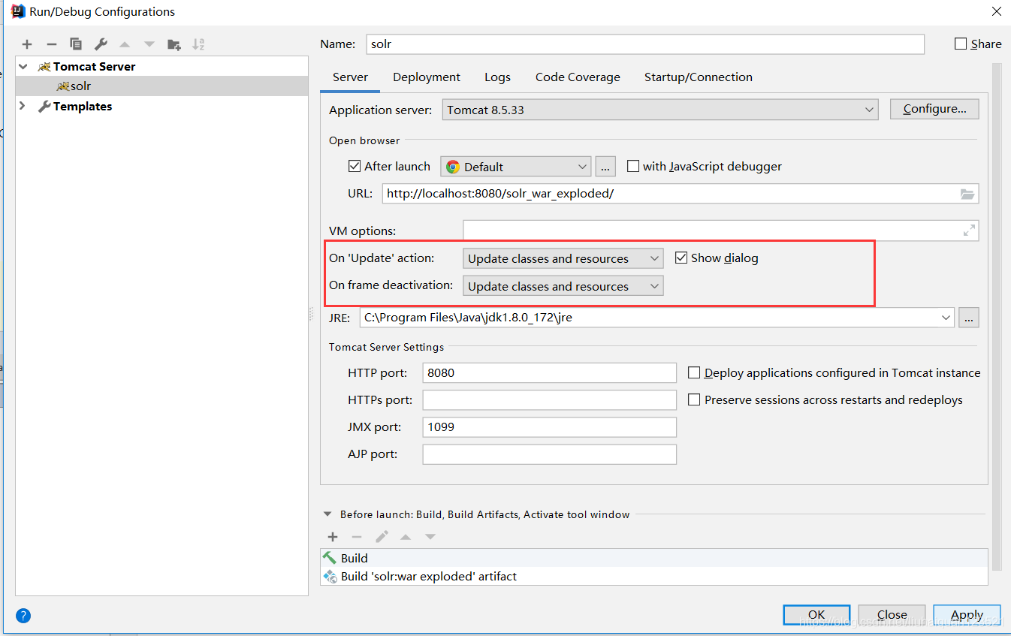1011x636 pixels.
Task: Add a before launch task
Action: [x=333, y=537]
